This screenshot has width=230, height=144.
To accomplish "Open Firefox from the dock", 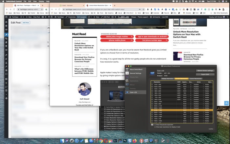I will coord(134,141).
